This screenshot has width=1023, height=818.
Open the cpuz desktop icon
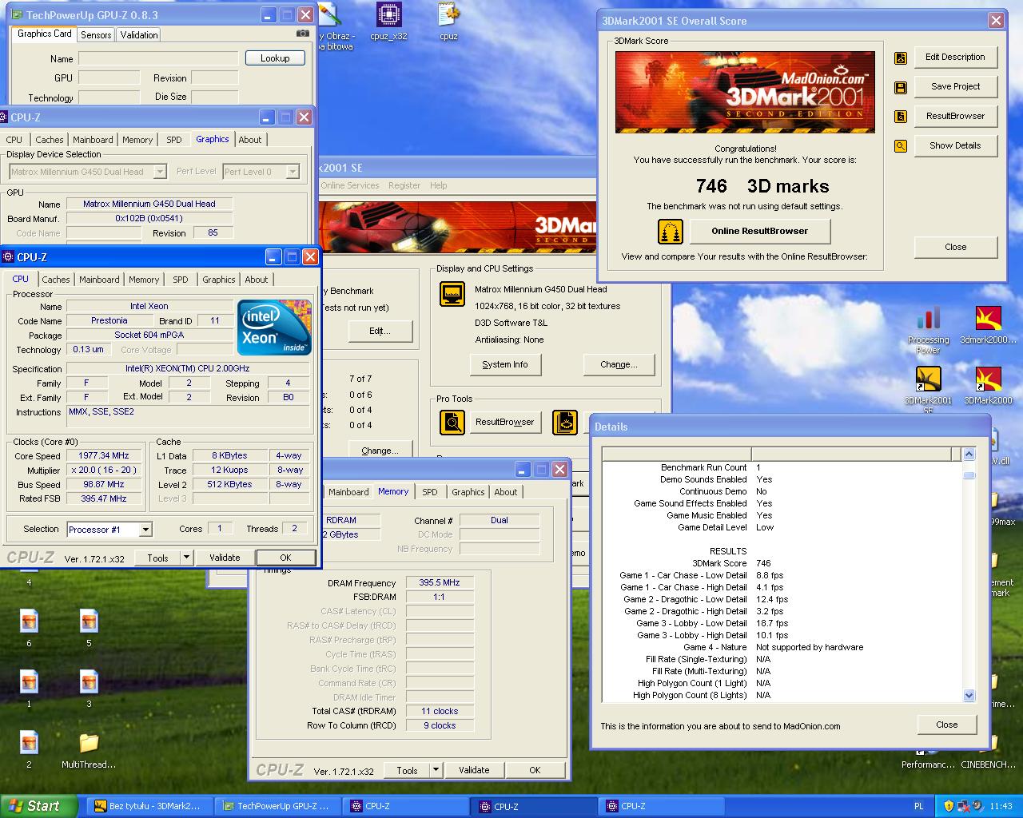pos(448,22)
